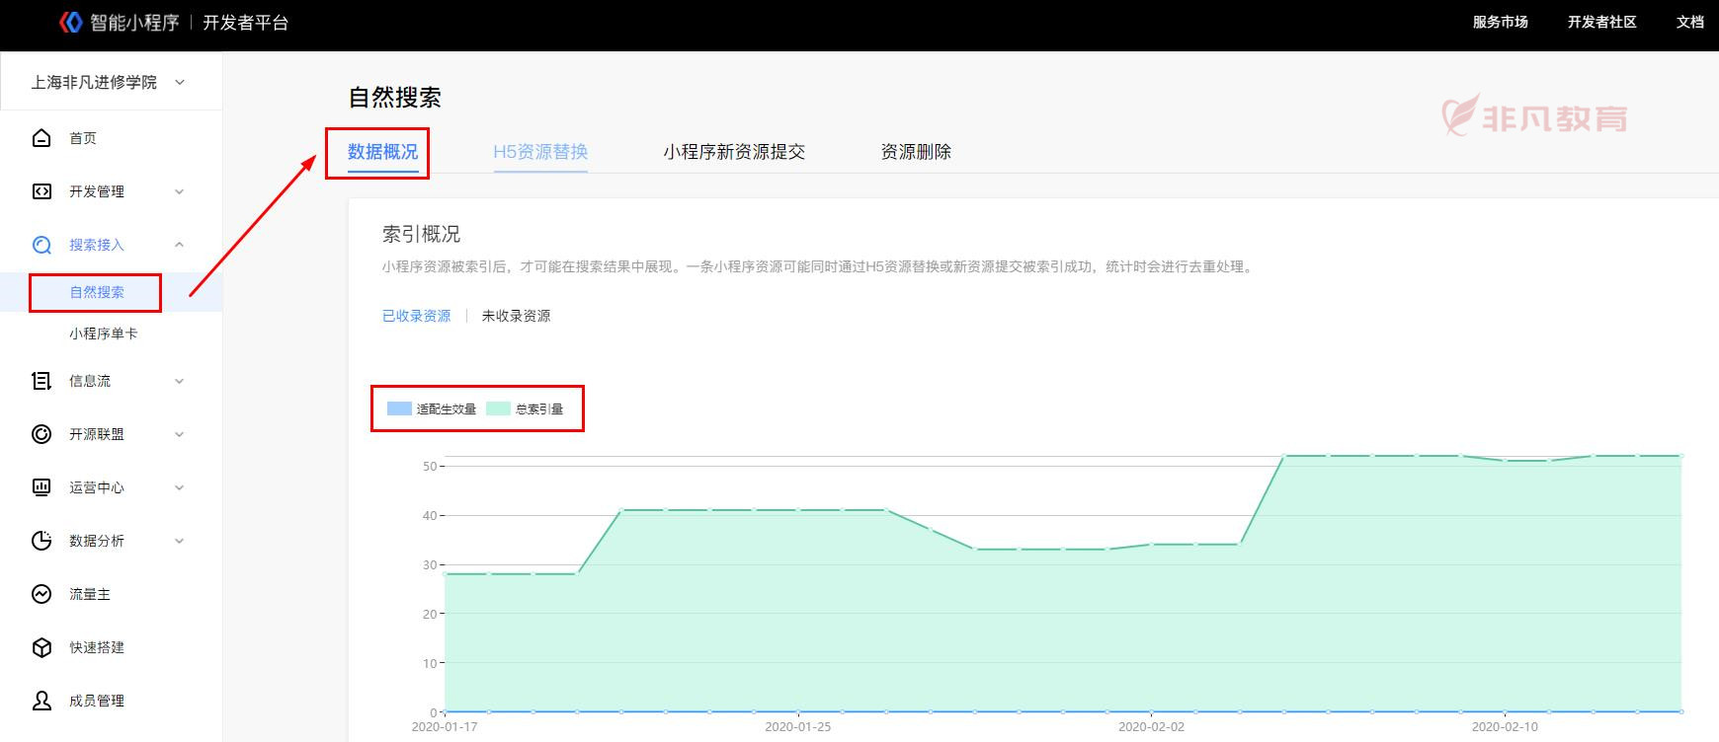Screen dimensions: 1719x742
Task: Expand the 信息流 menu chevron
Action: (x=179, y=381)
